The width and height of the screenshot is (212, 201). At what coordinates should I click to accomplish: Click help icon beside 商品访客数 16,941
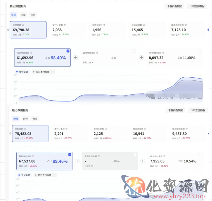(145, 129)
